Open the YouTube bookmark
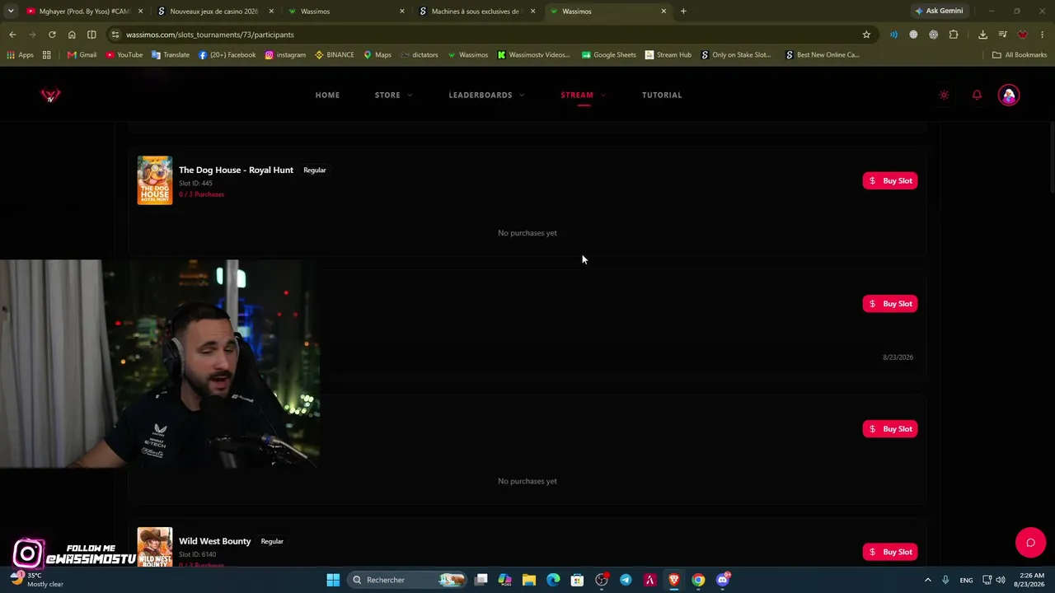This screenshot has height=593, width=1055. coord(124,55)
